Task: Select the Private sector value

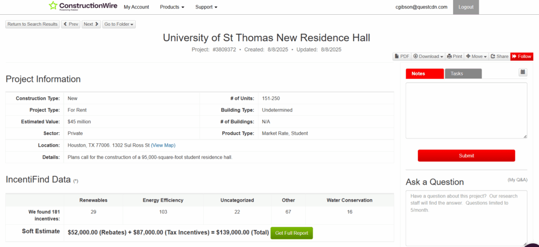Action: 75,133
